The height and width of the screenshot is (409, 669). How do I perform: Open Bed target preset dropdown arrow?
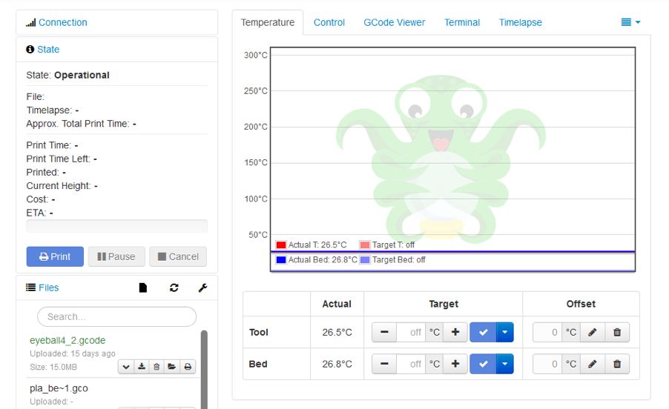(505, 364)
